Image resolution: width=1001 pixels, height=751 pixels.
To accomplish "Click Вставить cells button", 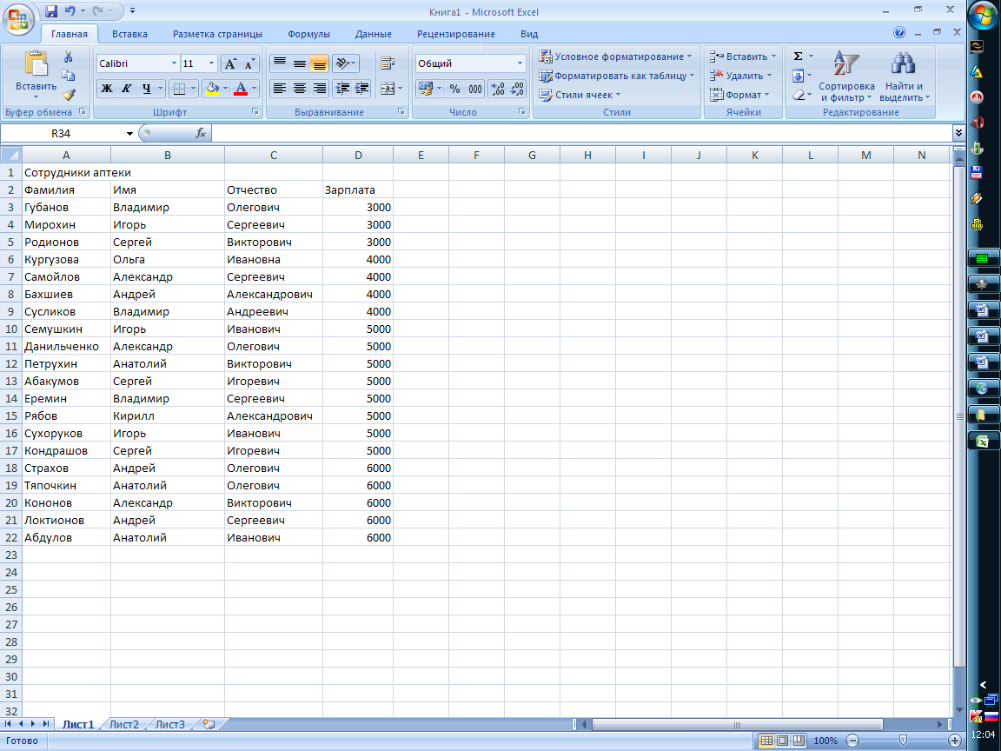I will [743, 56].
